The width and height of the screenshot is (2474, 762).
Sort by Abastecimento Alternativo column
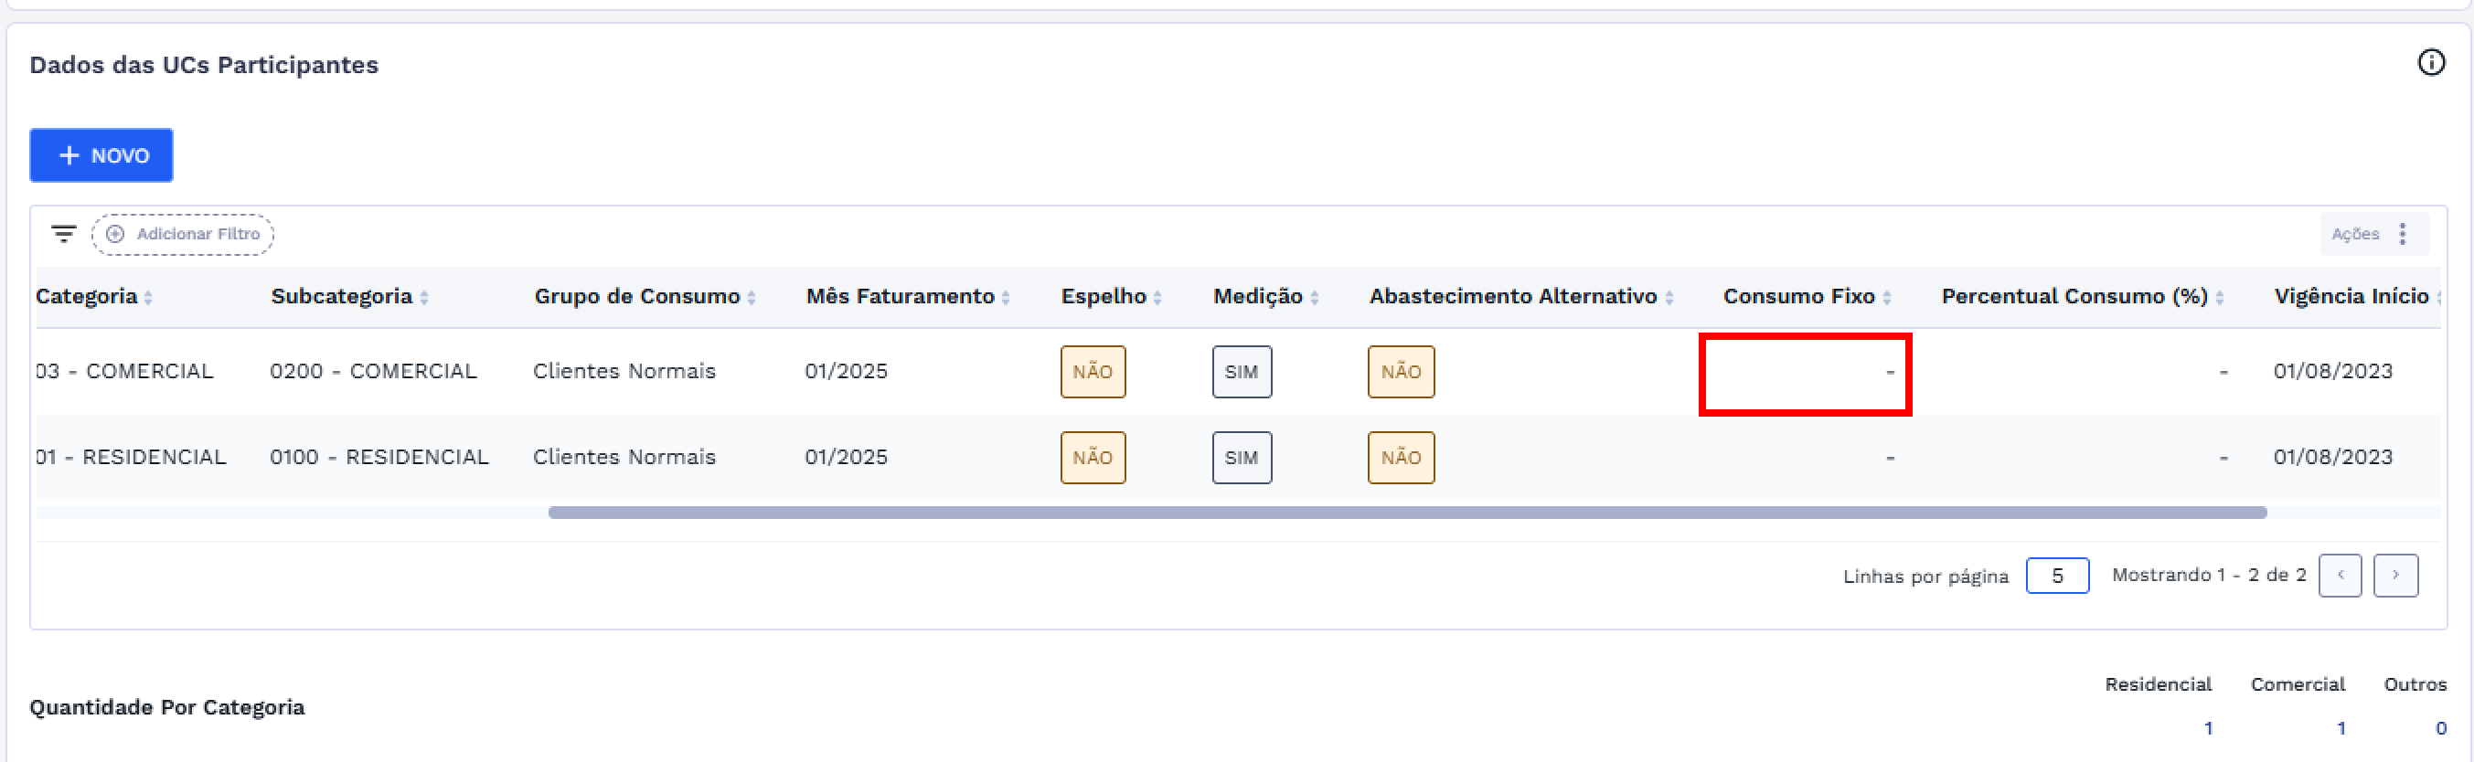pyautogui.click(x=1669, y=299)
